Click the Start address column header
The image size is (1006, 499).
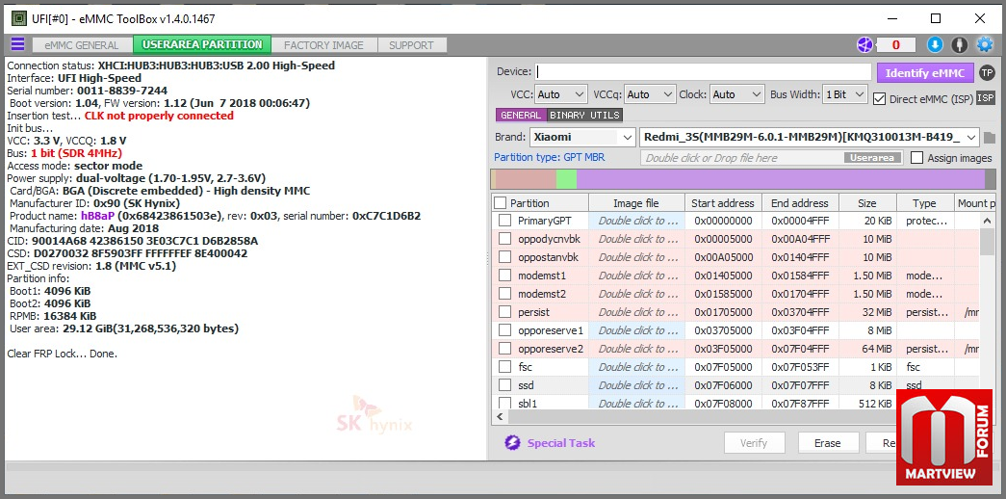click(723, 203)
